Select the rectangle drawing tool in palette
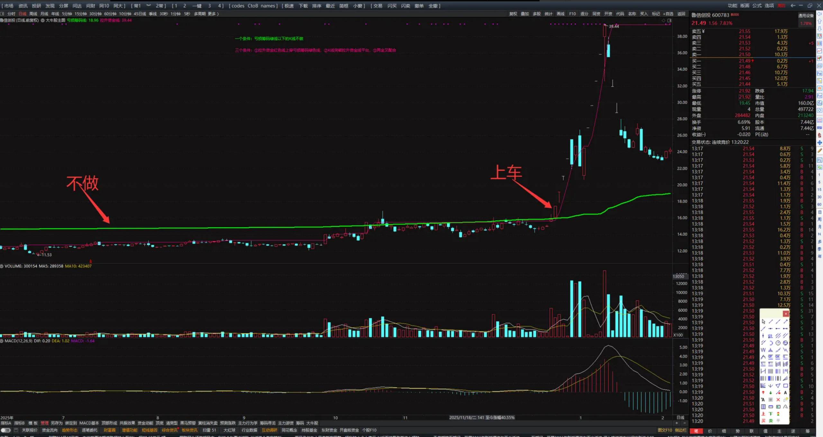The width and height of the screenshot is (823, 437). (785, 385)
